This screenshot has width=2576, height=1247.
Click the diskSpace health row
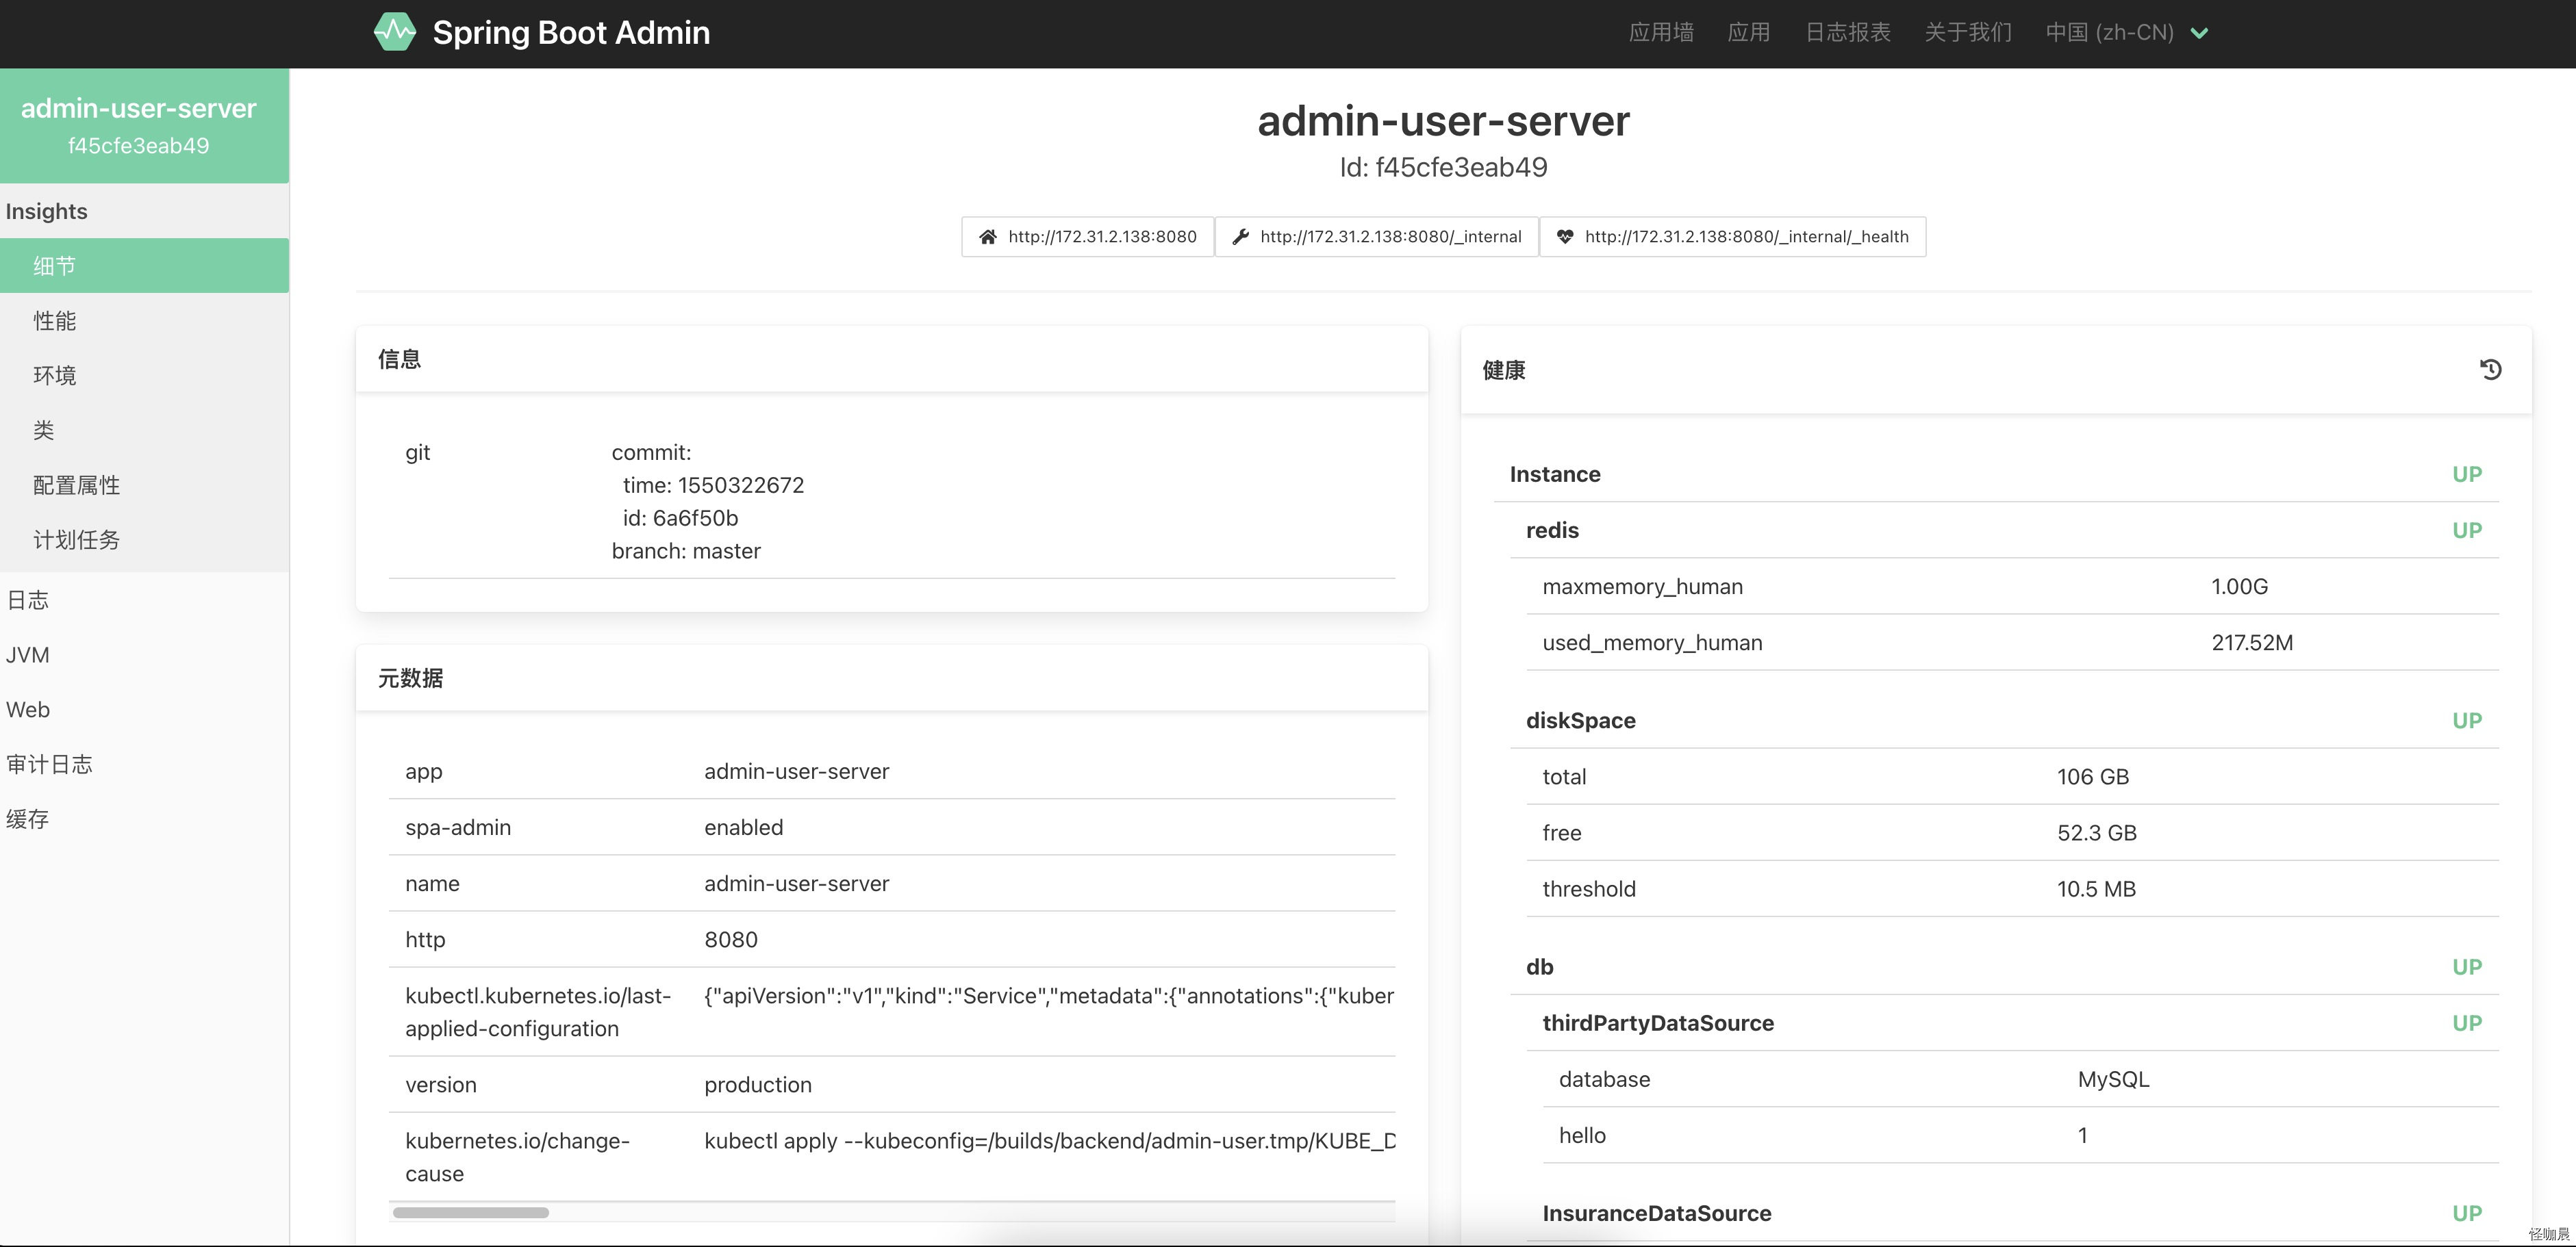pyautogui.click(x=2004, y=721)
